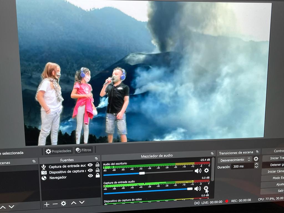Undock the Mezclador de audio panel
The image size is (284, 213).
click(x=212, y=153)
